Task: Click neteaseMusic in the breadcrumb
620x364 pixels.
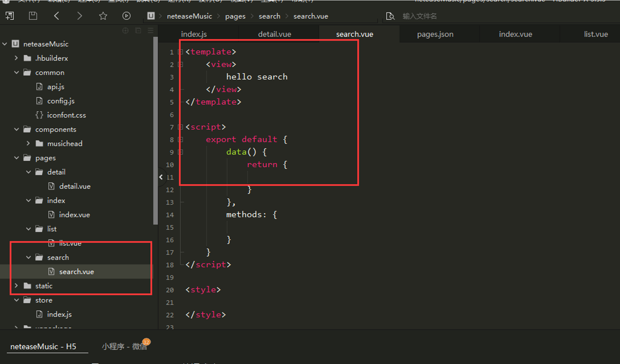Action: point(189,16)
